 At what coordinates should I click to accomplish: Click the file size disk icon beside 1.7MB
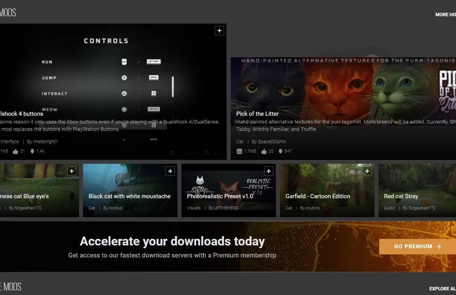tap(239, 151)
